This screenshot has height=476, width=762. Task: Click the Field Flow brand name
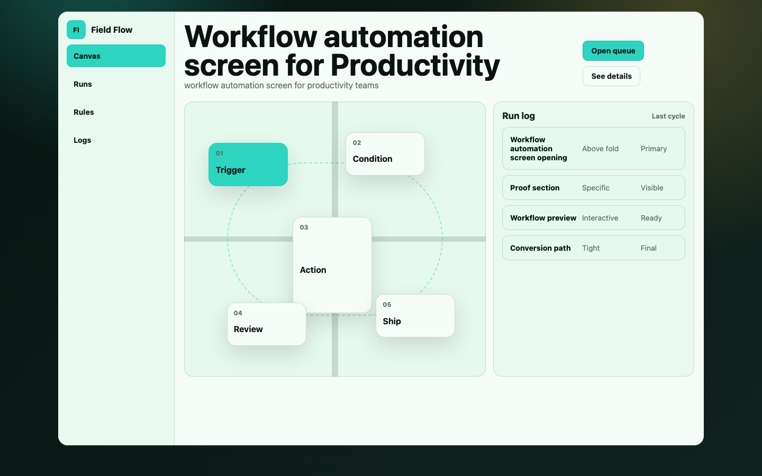click(112, 30)
